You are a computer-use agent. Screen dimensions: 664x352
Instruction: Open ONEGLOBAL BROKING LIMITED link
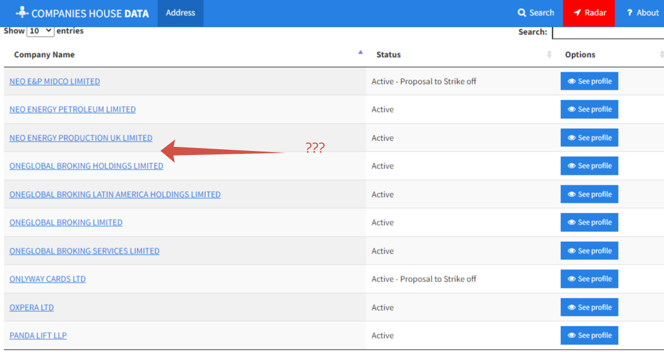click(66, 223)
